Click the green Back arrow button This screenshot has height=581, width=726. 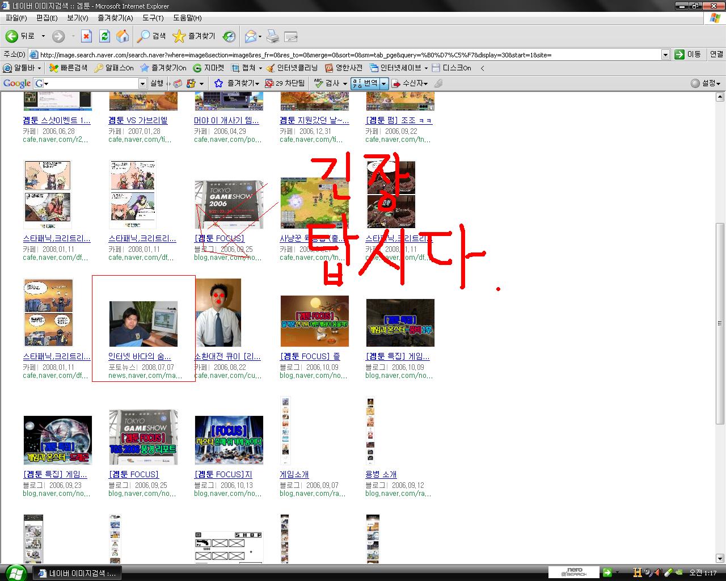[12, 36]
